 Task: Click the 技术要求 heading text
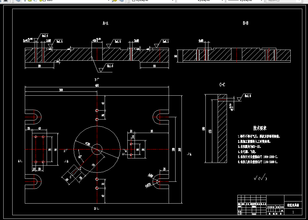pos(260,128)
